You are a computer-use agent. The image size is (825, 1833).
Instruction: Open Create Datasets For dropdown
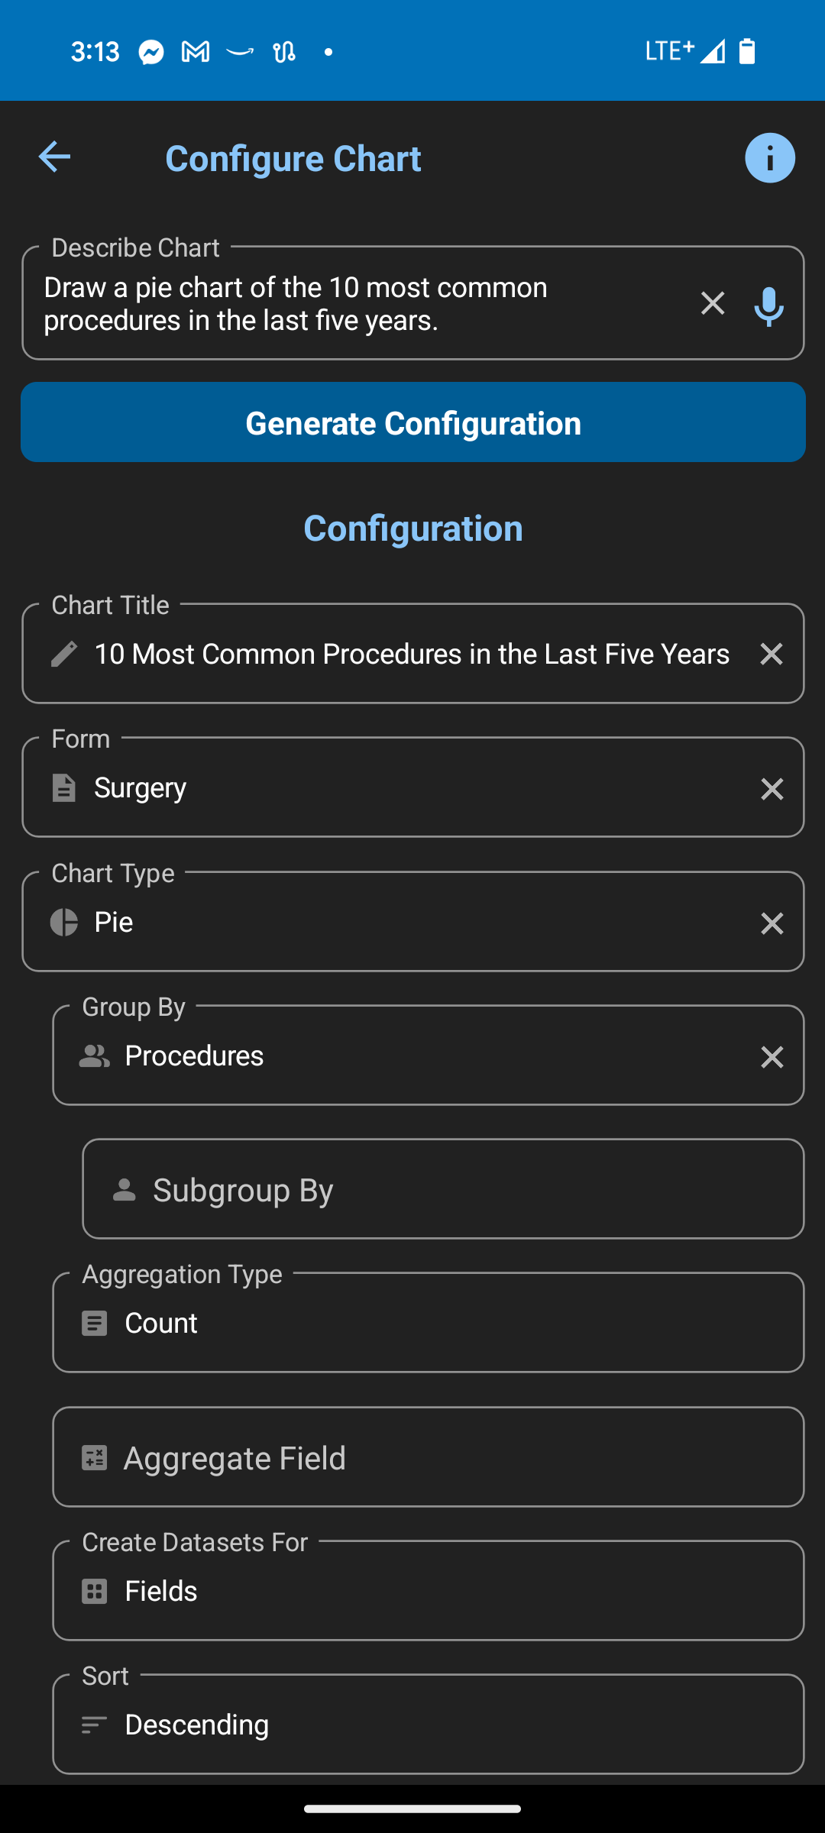428,1591
